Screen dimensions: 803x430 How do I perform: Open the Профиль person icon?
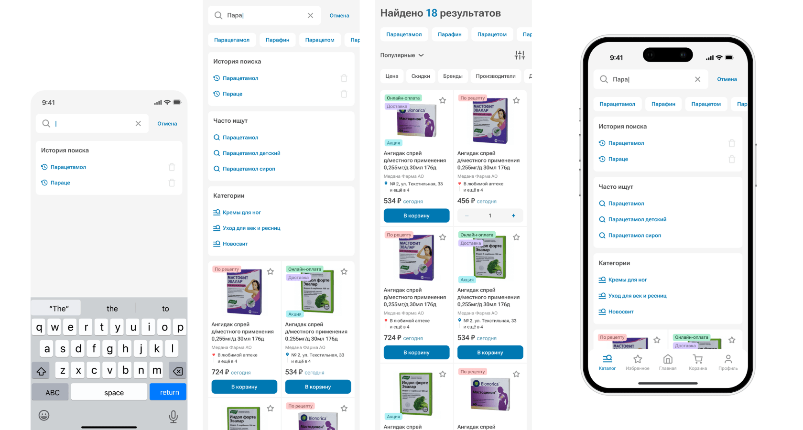click(x=728, y=362)
